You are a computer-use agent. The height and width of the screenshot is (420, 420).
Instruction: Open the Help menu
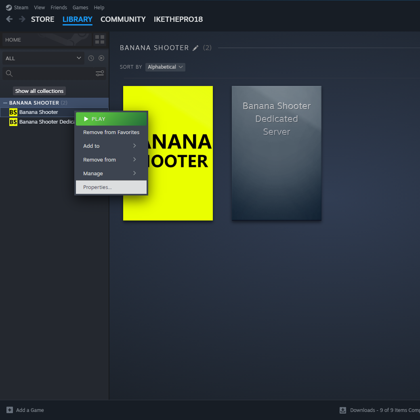(x=99, y=8)
